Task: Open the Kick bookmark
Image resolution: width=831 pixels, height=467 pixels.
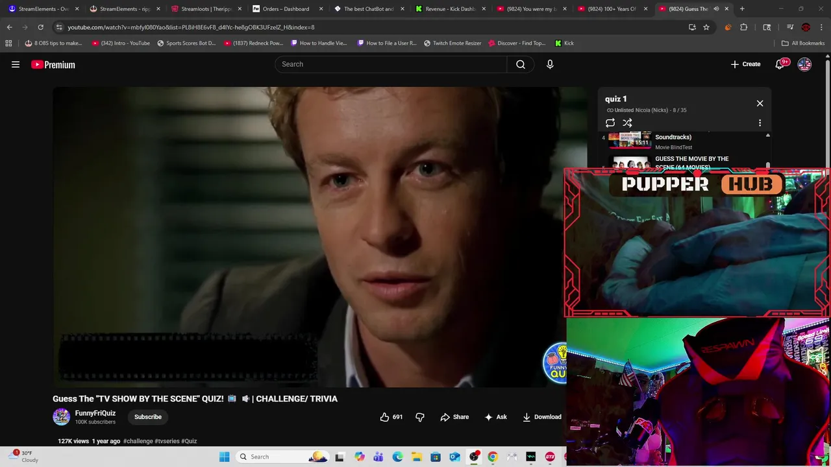Action: [564, 43]
